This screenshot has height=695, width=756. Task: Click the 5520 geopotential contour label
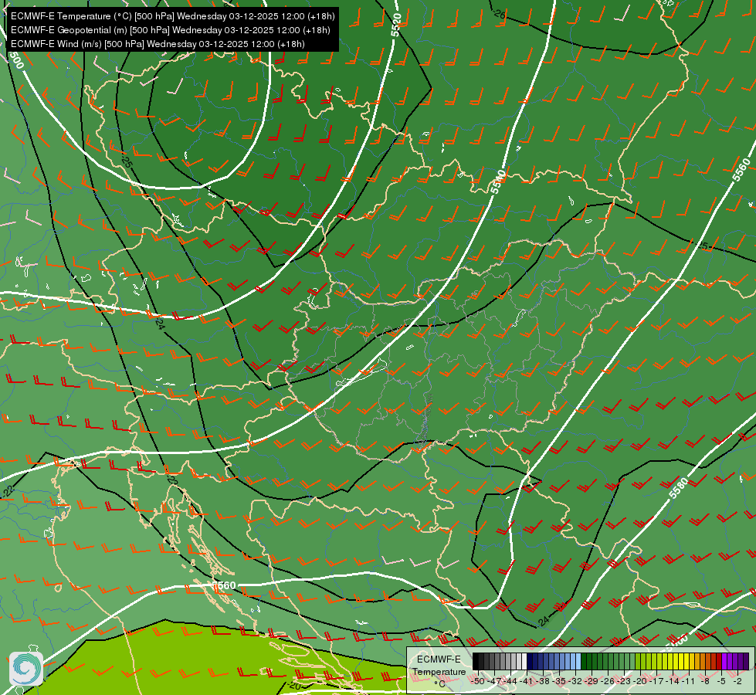pos(396,25)
